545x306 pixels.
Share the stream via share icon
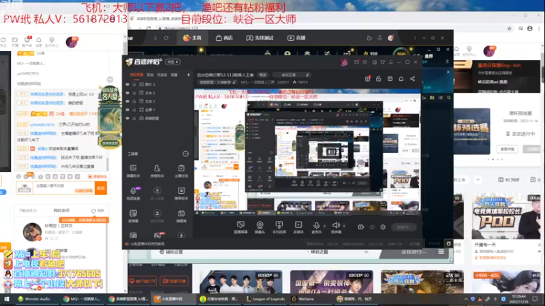413,79
